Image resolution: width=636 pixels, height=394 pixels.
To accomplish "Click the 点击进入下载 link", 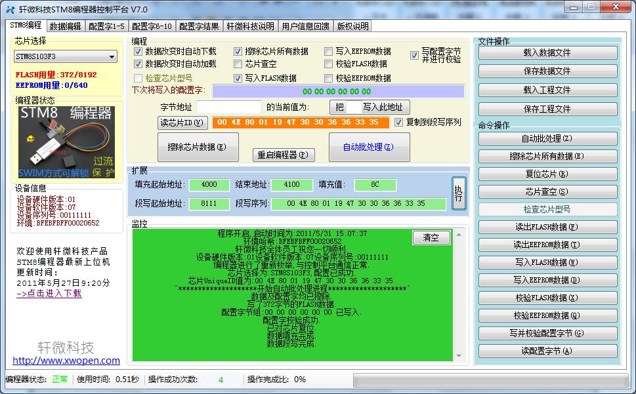I will tap(49, 294).
